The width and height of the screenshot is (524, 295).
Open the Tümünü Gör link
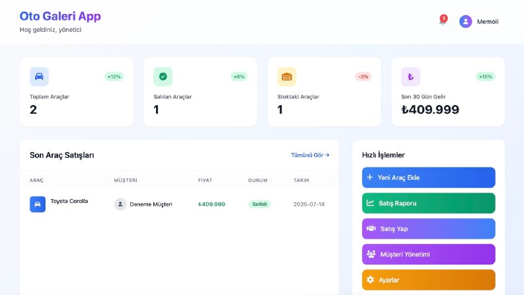(310, 155)
